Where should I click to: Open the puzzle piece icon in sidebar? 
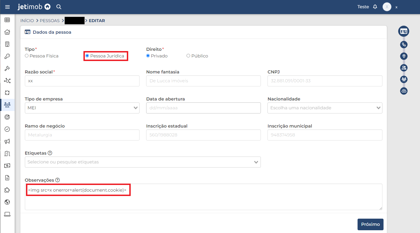pyautogui.click(x=7, y=190)
